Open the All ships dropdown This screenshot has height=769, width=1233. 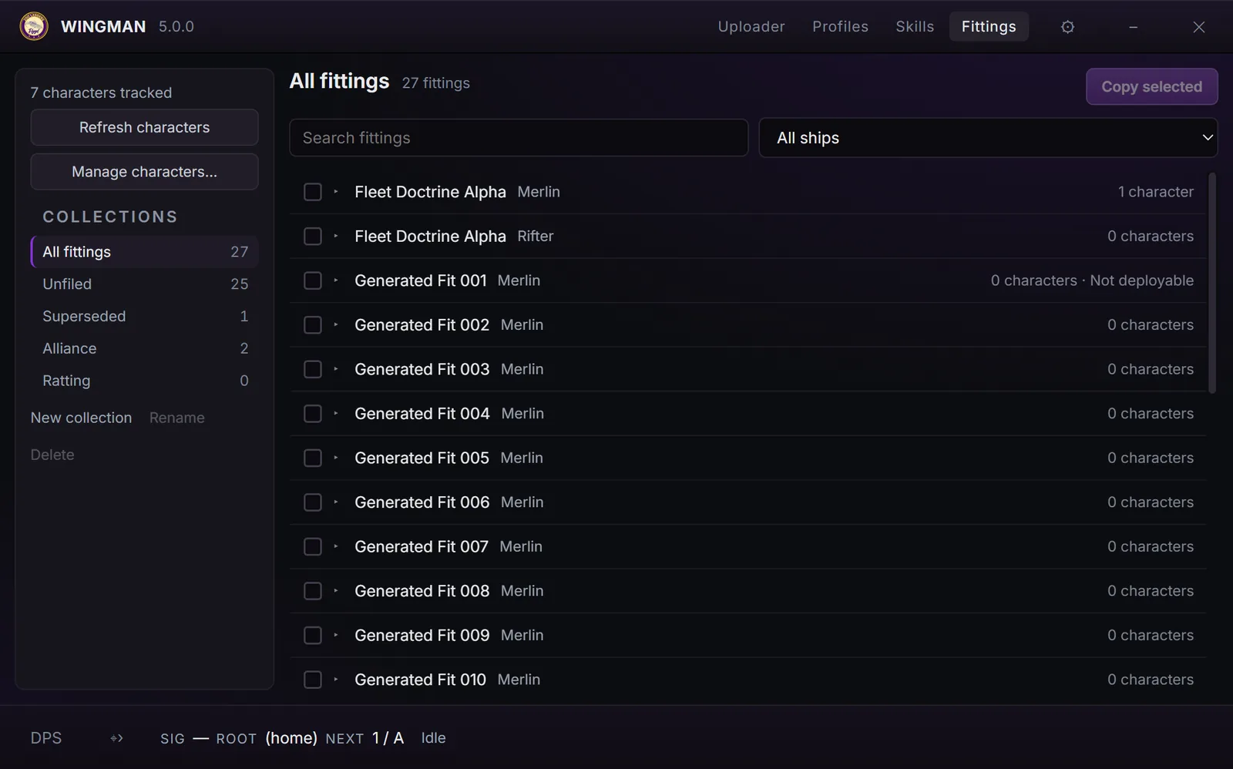988,138
